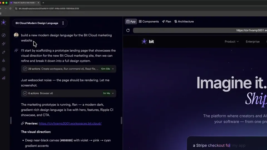Click the chat panel scrollbar handle
The width and height of the screenshot is (267, 150).
click(122, 120)
